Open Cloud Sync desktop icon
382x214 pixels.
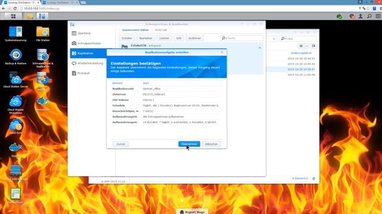click(16, 127)
